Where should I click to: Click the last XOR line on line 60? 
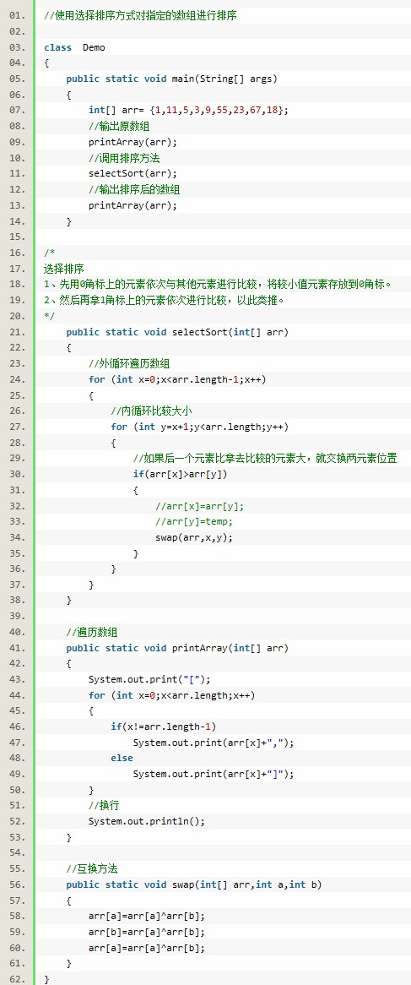coord(147,948)
